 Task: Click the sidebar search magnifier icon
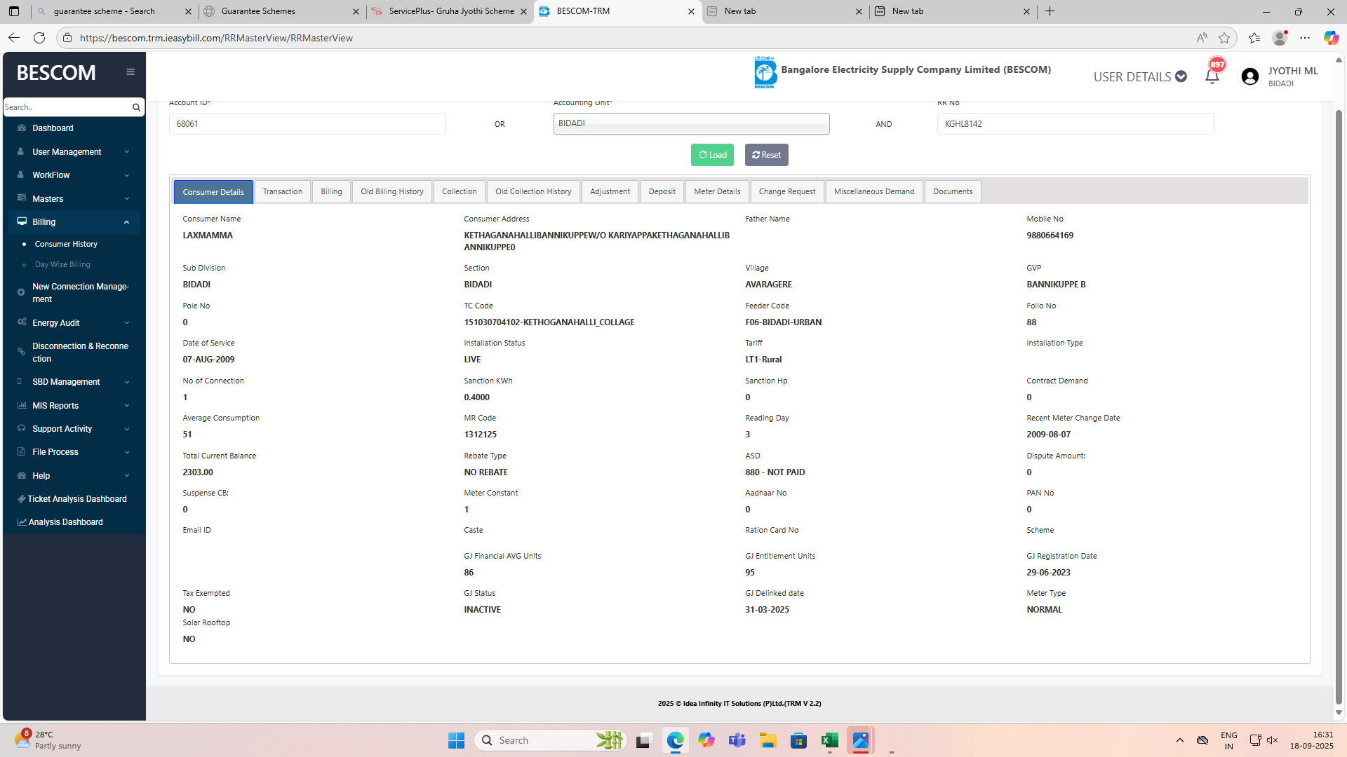tap(136, 107)
